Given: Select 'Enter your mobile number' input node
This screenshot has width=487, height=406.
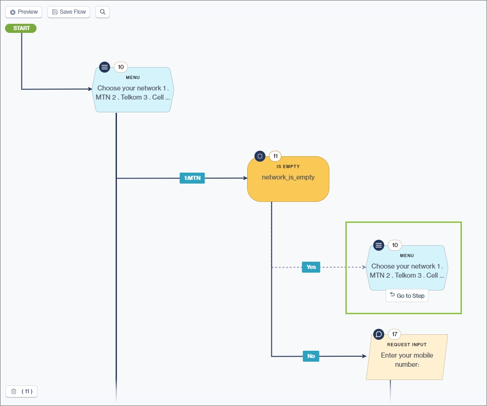Looking at the screenshot, I should click(x=407, y=359).
